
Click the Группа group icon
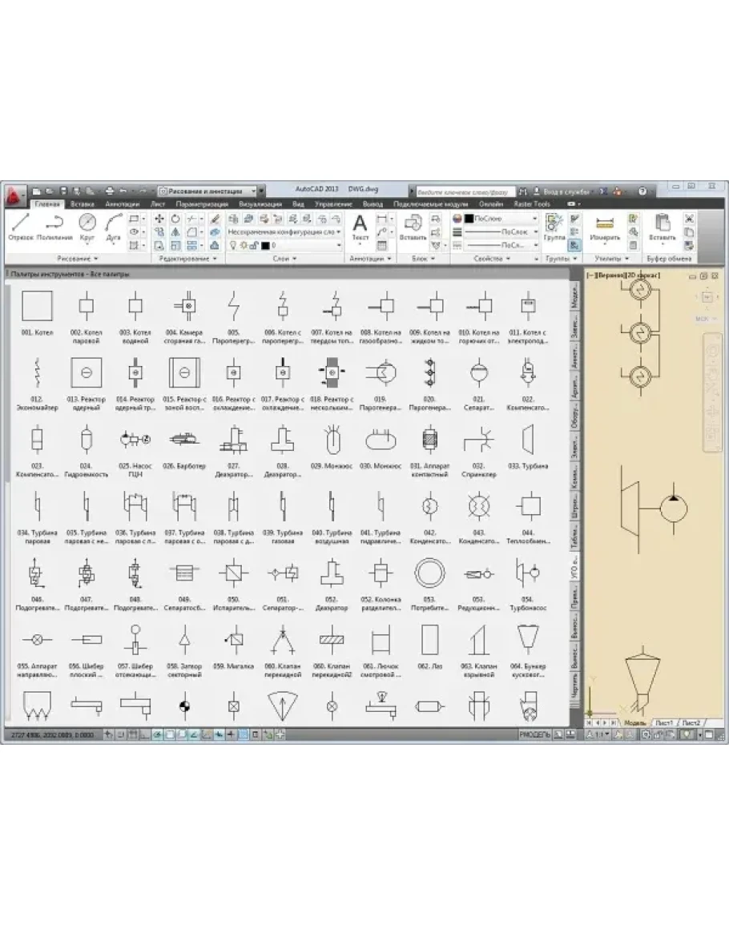click(554, 227)
